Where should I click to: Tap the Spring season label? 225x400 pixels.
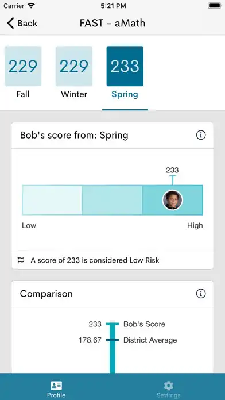[x=125, y=95]
